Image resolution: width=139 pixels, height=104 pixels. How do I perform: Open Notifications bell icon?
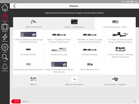pyautogui.click(x=5, y=67)
